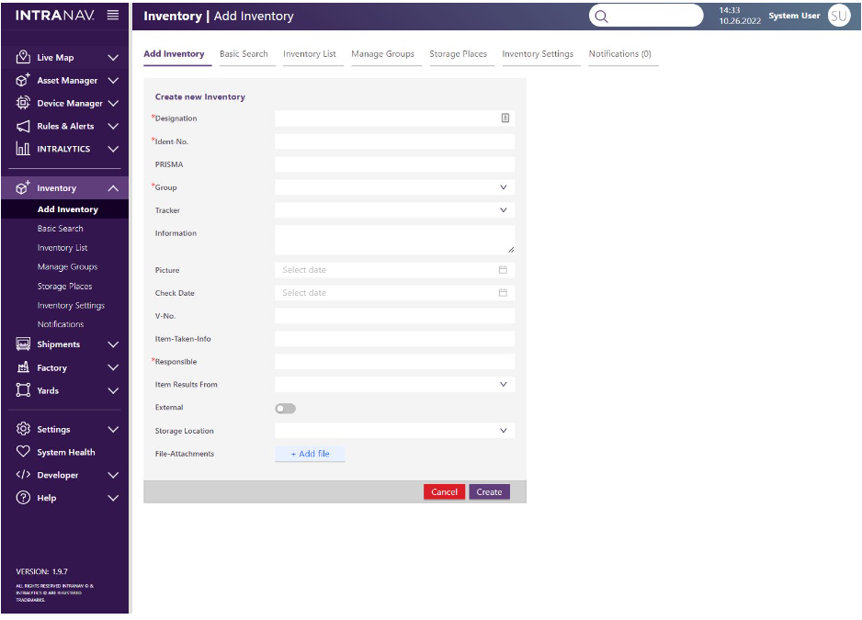The image size is (862, 620).
Task: Expand the Asset Manager chevron
Action: [x=113, y=80]
